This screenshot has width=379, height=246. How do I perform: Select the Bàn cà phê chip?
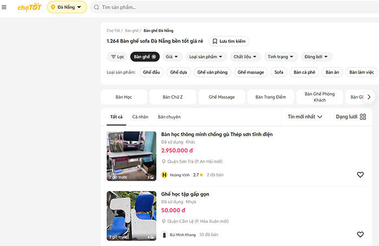[304, 72]
